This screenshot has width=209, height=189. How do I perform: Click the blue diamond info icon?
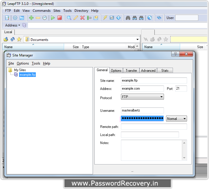click(x=118, y=18)
